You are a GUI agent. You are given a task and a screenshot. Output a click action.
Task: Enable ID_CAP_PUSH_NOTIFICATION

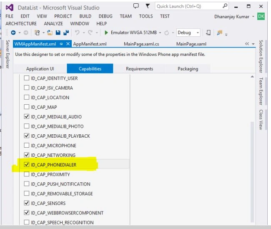[x=26, y=184]
